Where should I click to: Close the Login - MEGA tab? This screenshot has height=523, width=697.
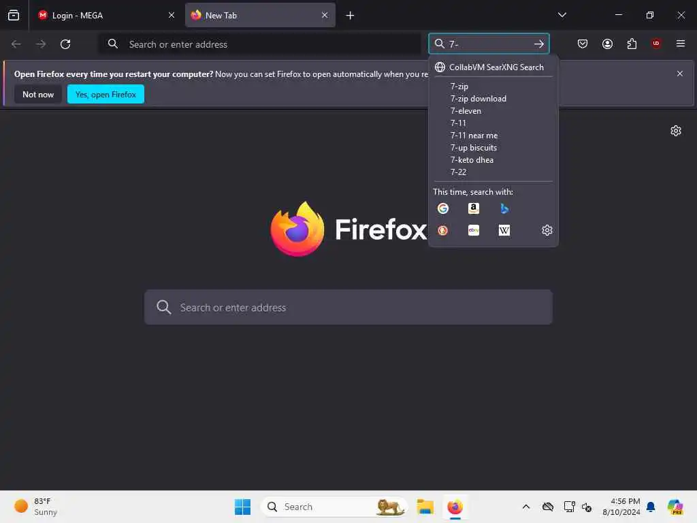coord(171,15)
